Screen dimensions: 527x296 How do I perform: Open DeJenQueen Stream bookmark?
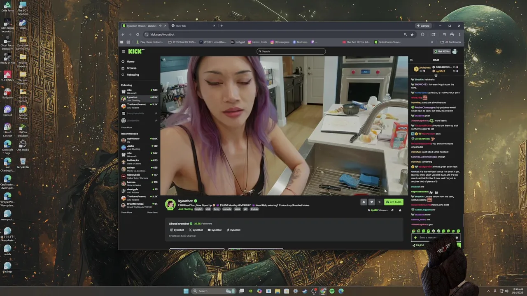[387, 42]
